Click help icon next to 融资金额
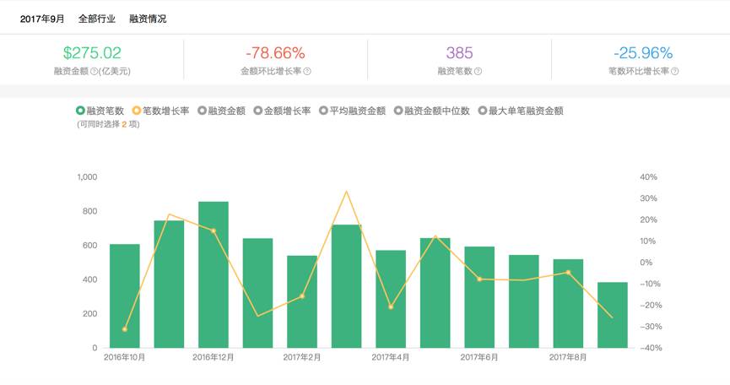730x385 pixels. pyautogui.click(x=94, y=71)
